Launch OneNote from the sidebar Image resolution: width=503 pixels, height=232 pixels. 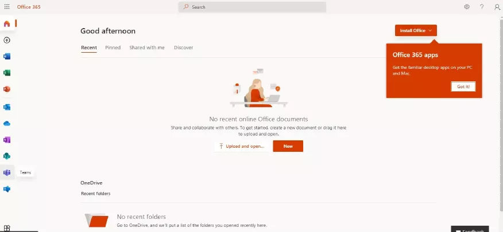tap(7, 140)
